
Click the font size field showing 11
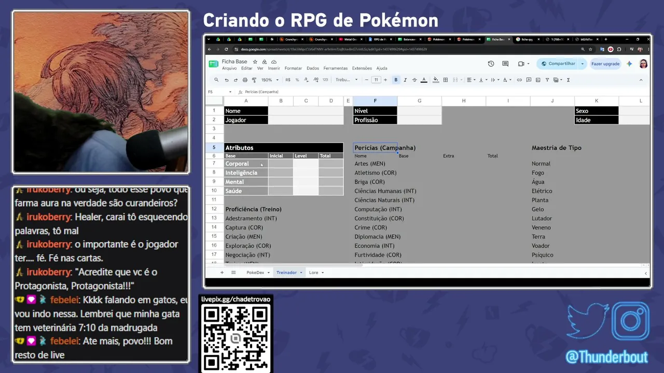[x=376, y=80]
